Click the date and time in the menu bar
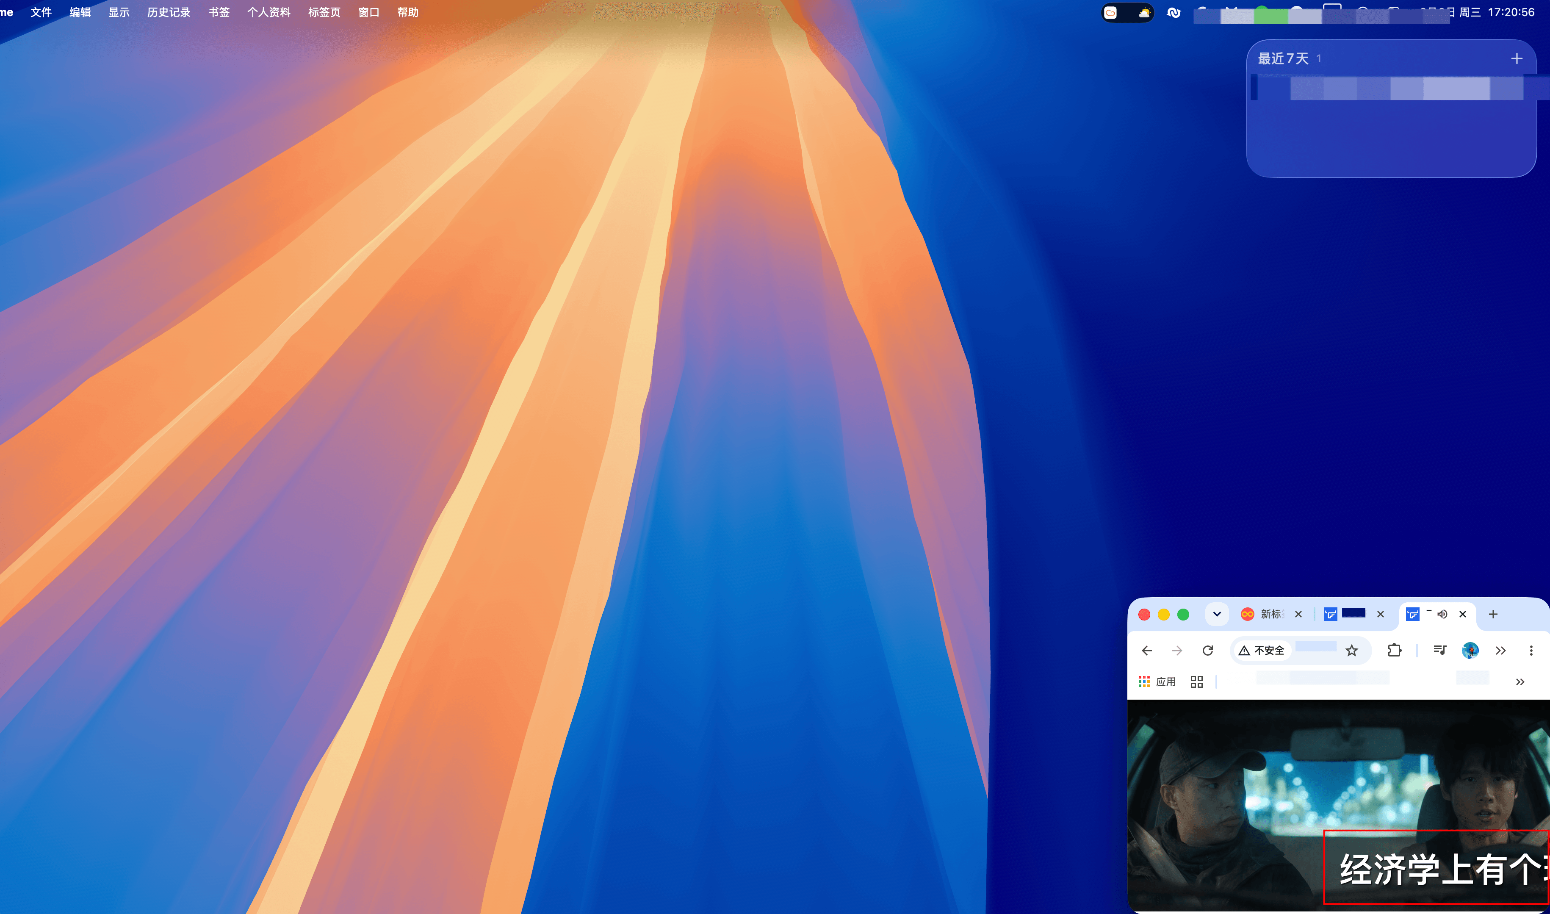The image size is (1550, 914). tap(1478, 12)
